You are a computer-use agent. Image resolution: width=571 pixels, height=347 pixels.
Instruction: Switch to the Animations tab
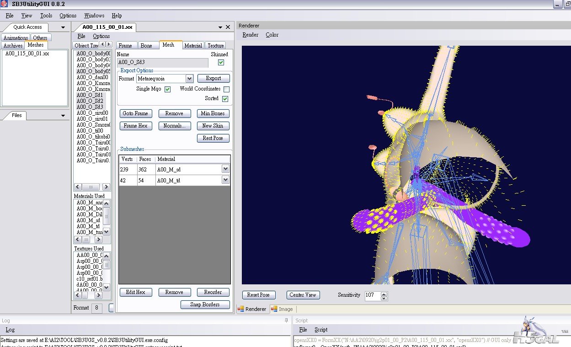coord(16,38)
